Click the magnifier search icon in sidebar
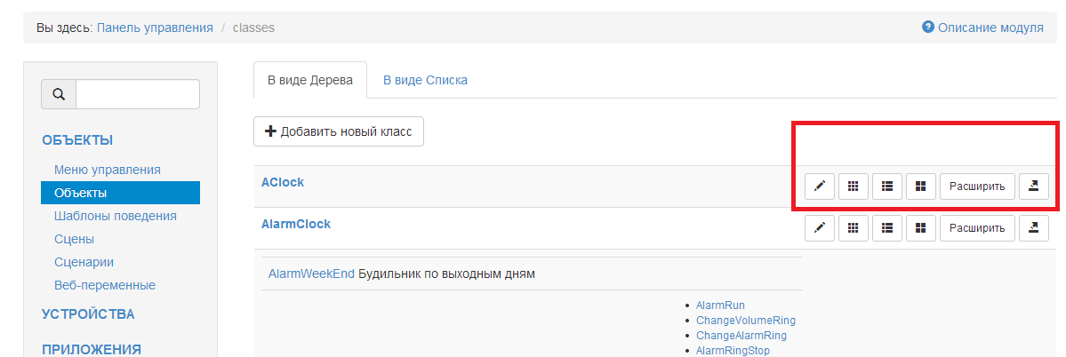The width and height of the screenshot is (1066, 357). pos(59,94)
